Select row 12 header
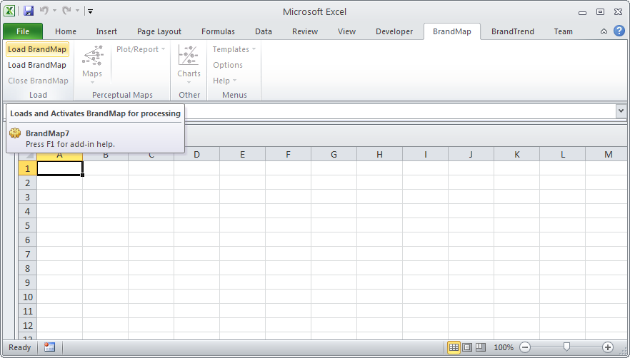 click(x=28, y=325)
